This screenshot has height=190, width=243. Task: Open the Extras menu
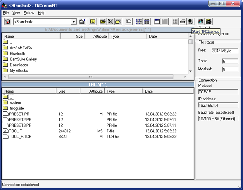[29, 12]
